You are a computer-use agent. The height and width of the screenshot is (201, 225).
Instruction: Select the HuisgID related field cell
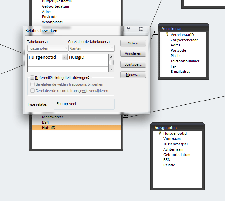pos(88,57)
